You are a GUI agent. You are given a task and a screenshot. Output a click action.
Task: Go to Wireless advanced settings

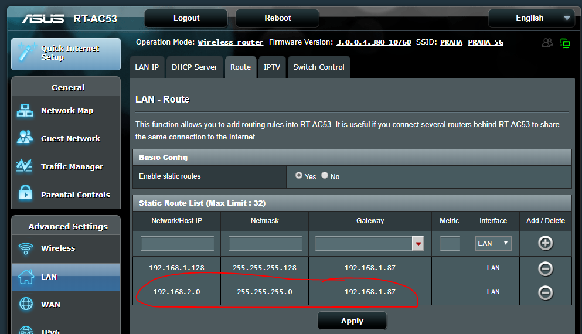pos(66,248)
